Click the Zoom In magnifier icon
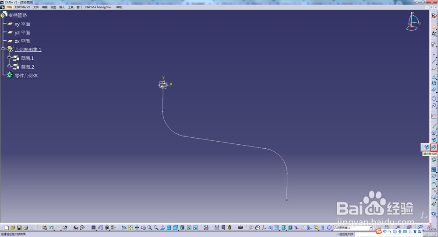The width and height of the screenshot is (438, 237). point(150,228)
